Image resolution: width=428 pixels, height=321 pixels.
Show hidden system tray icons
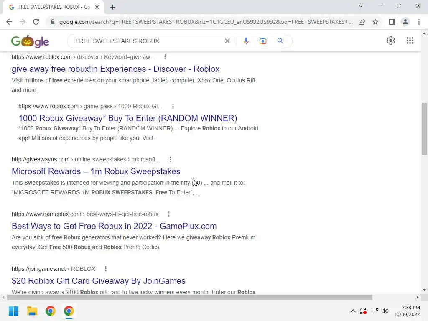353,311
